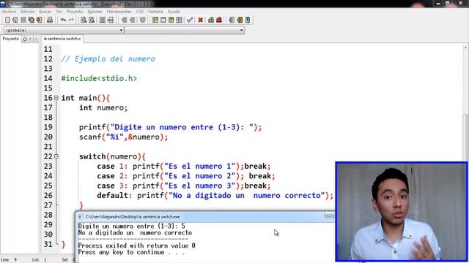Click the Compile icon with colored squares
The image size is (469, 263).
155,20
